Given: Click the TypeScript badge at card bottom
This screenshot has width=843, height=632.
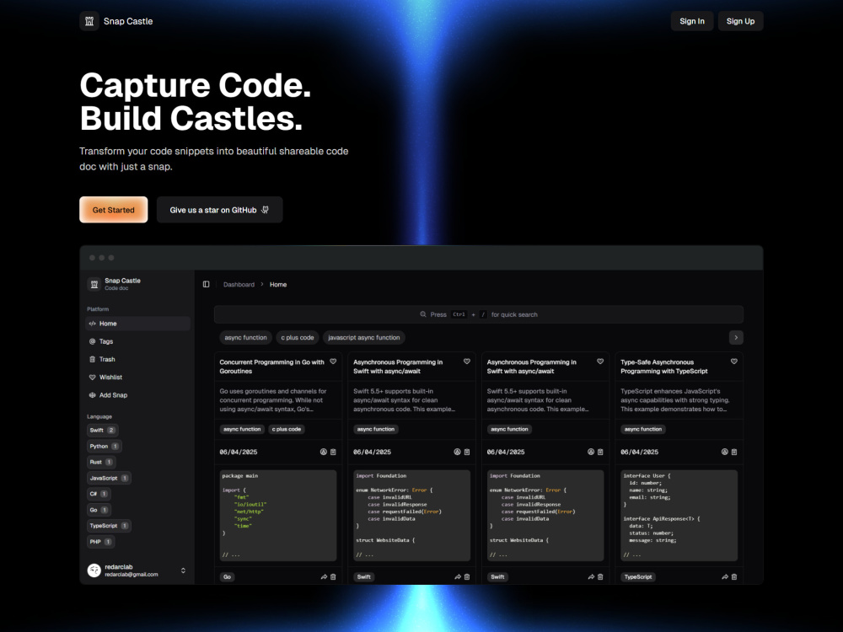Looking at the screenshot, I should (x=638, y=576).
